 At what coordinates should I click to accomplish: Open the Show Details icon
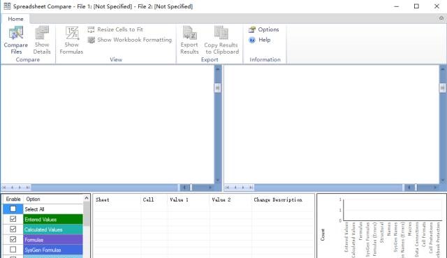[x=42, y=33]
